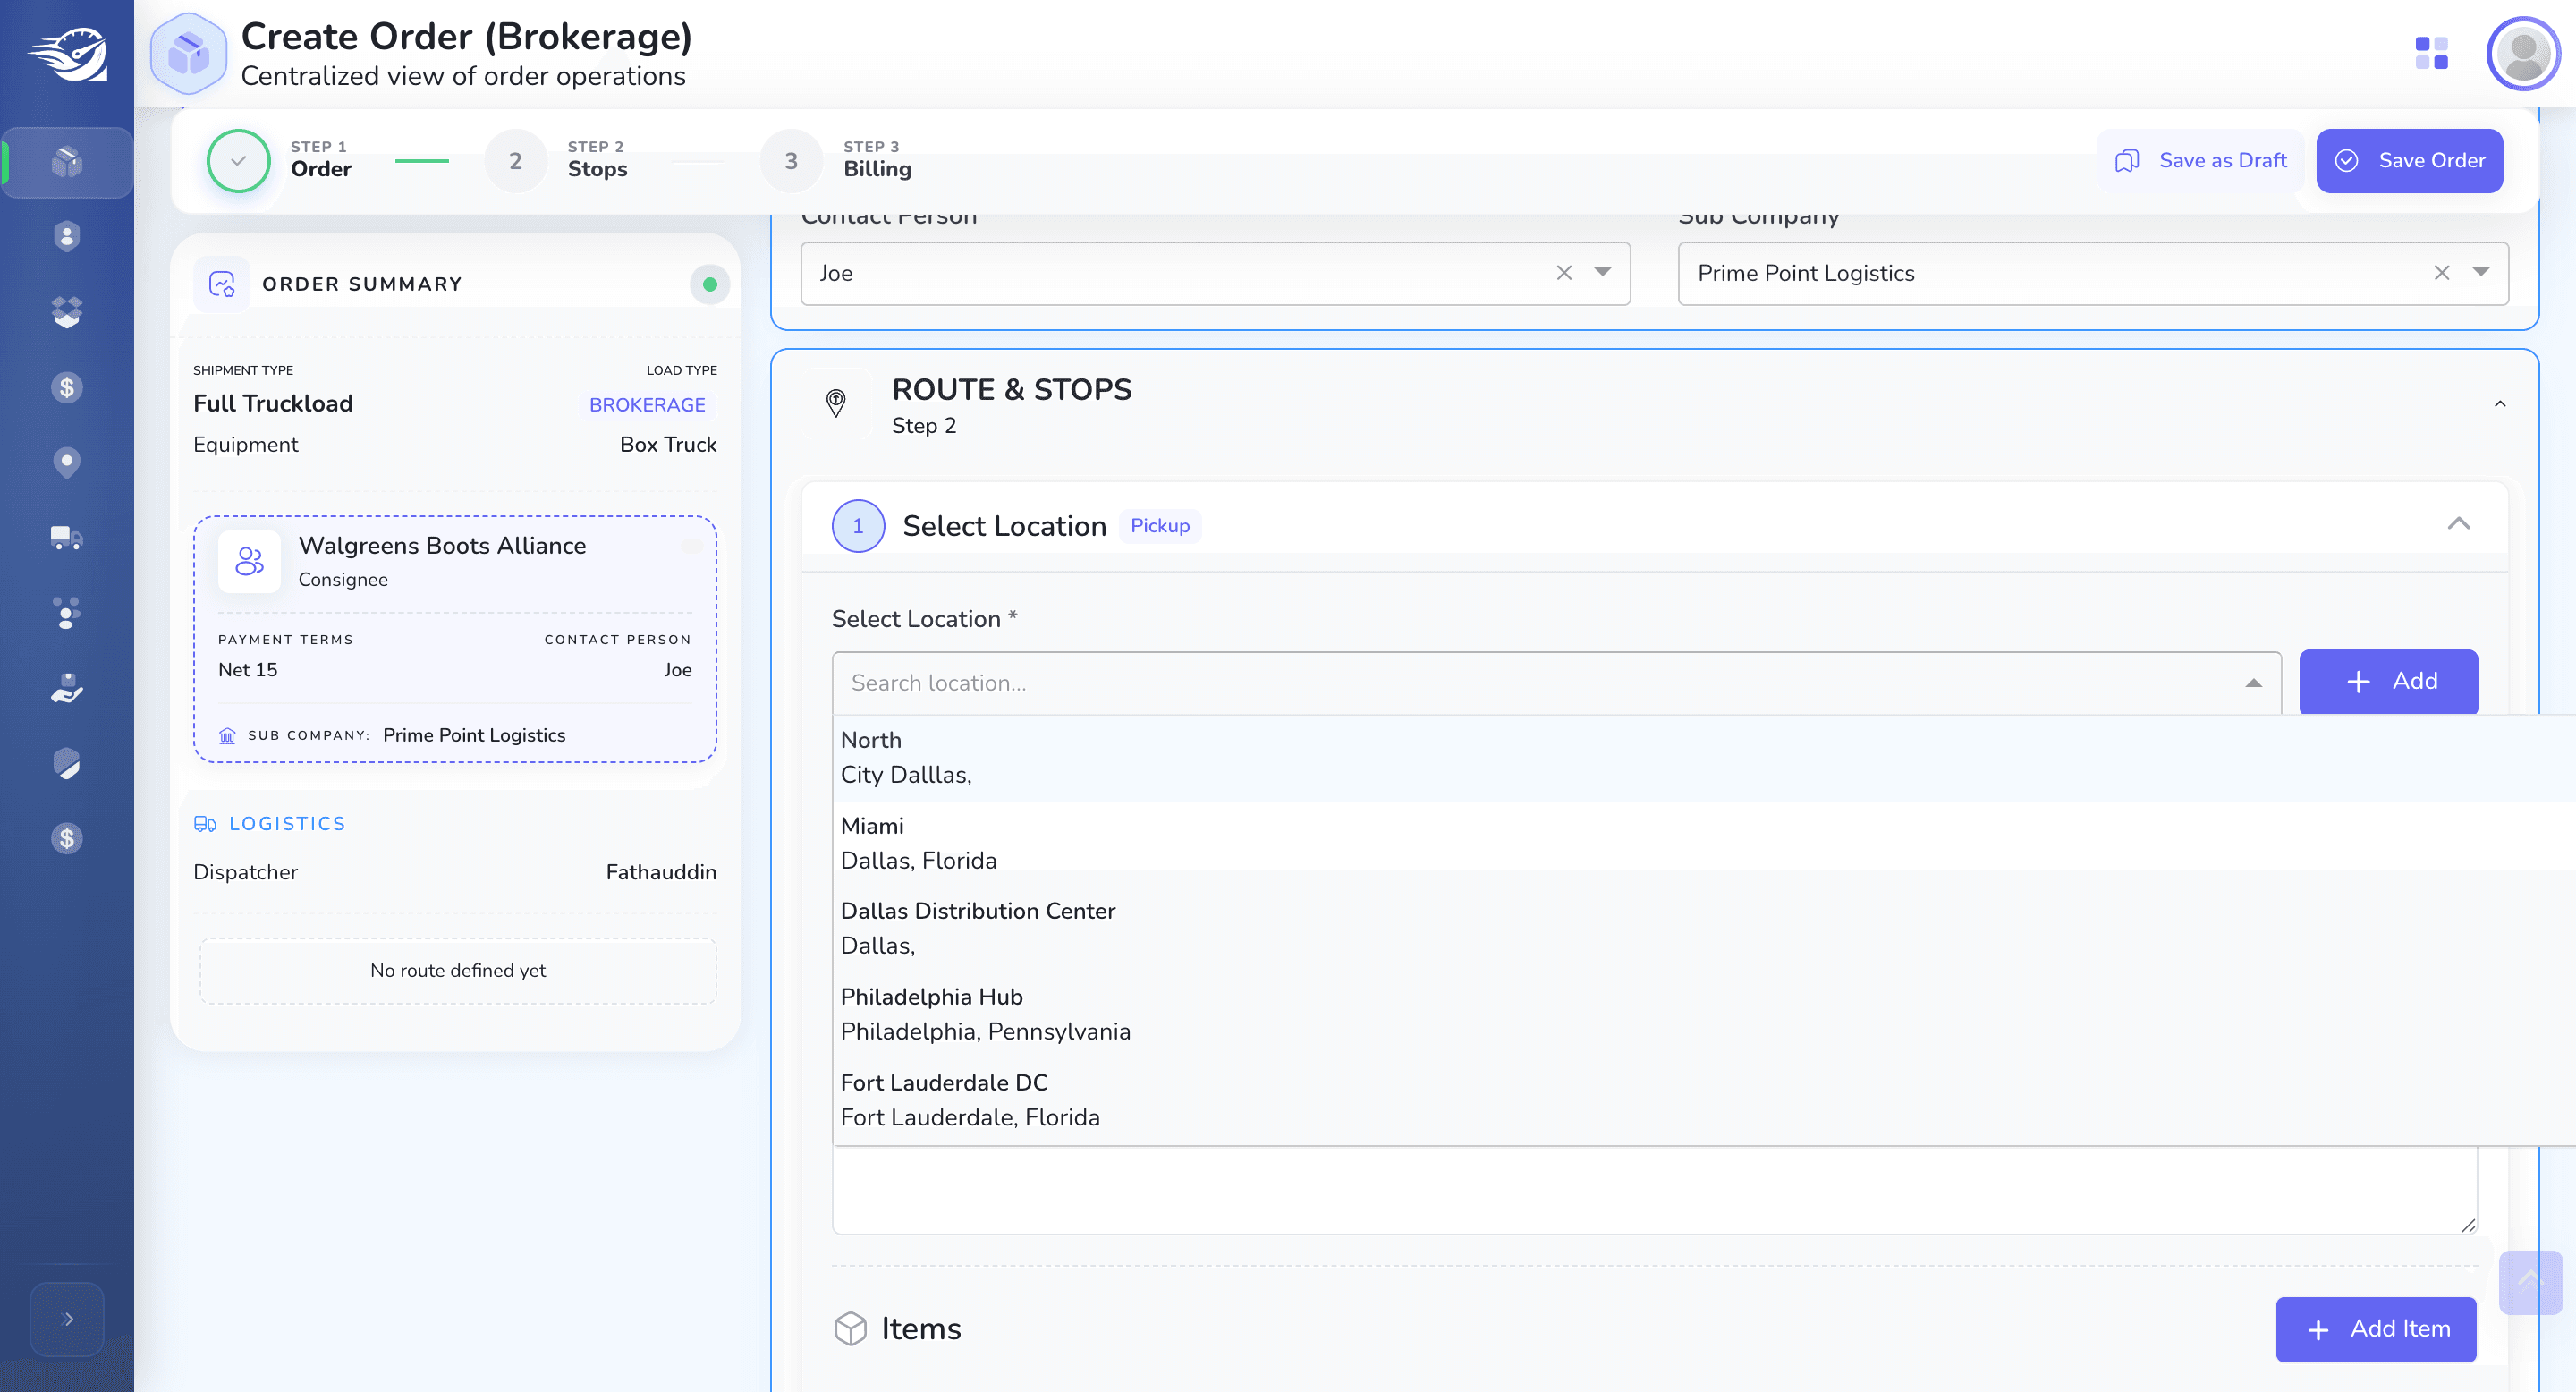Open the people group sidebar icon
The height and width of the screenshot is (1392, 2576).
click(x=66, y=612)
